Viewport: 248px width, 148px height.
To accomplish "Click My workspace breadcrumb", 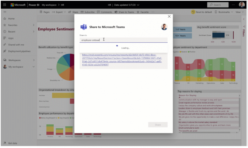I will tap(49, 5).
